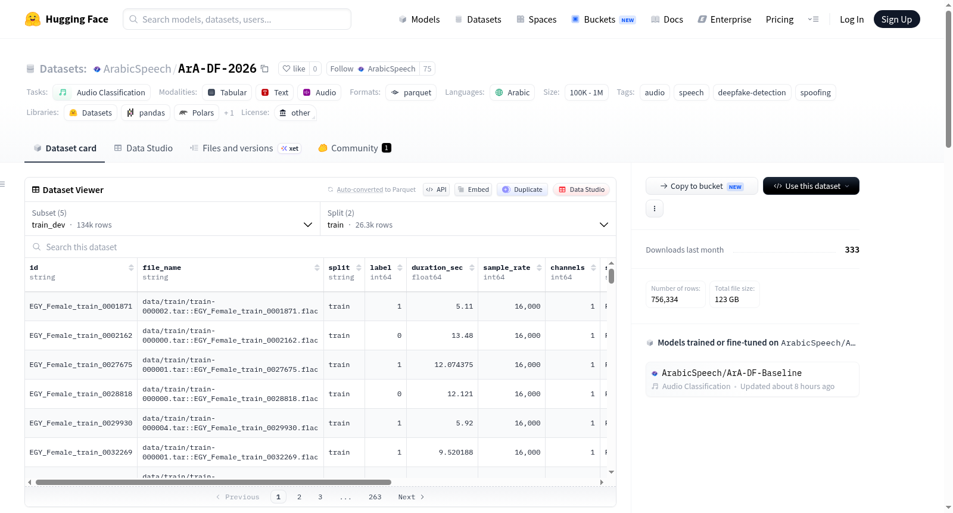Open Models in top navigation
The image size is (953, 513).
tap(419, 19)
